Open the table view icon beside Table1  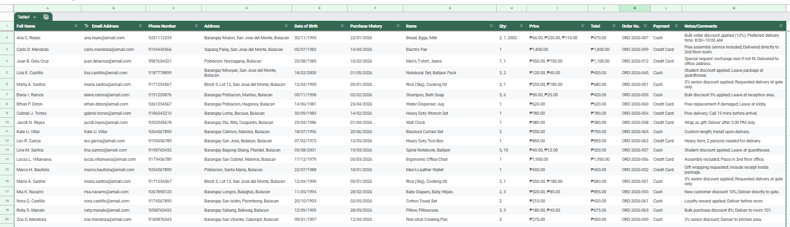click(46, 17)
